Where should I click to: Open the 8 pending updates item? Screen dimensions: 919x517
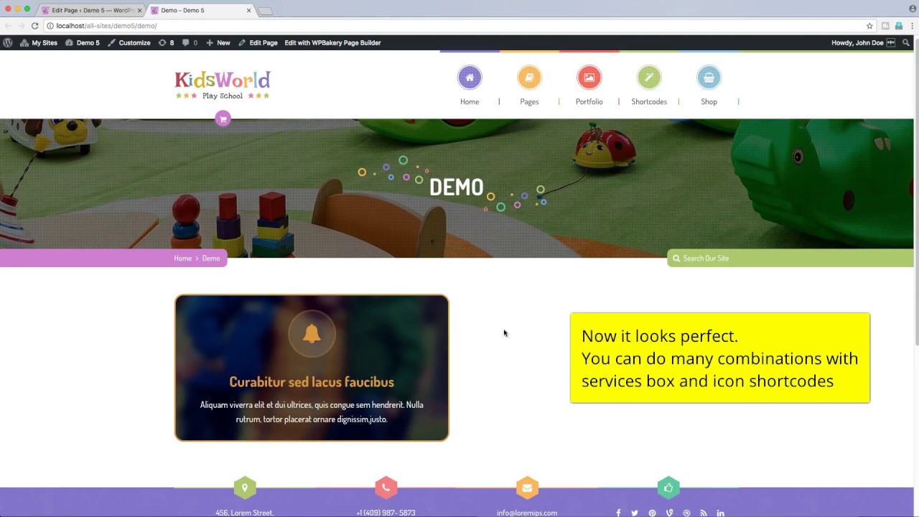167,42
